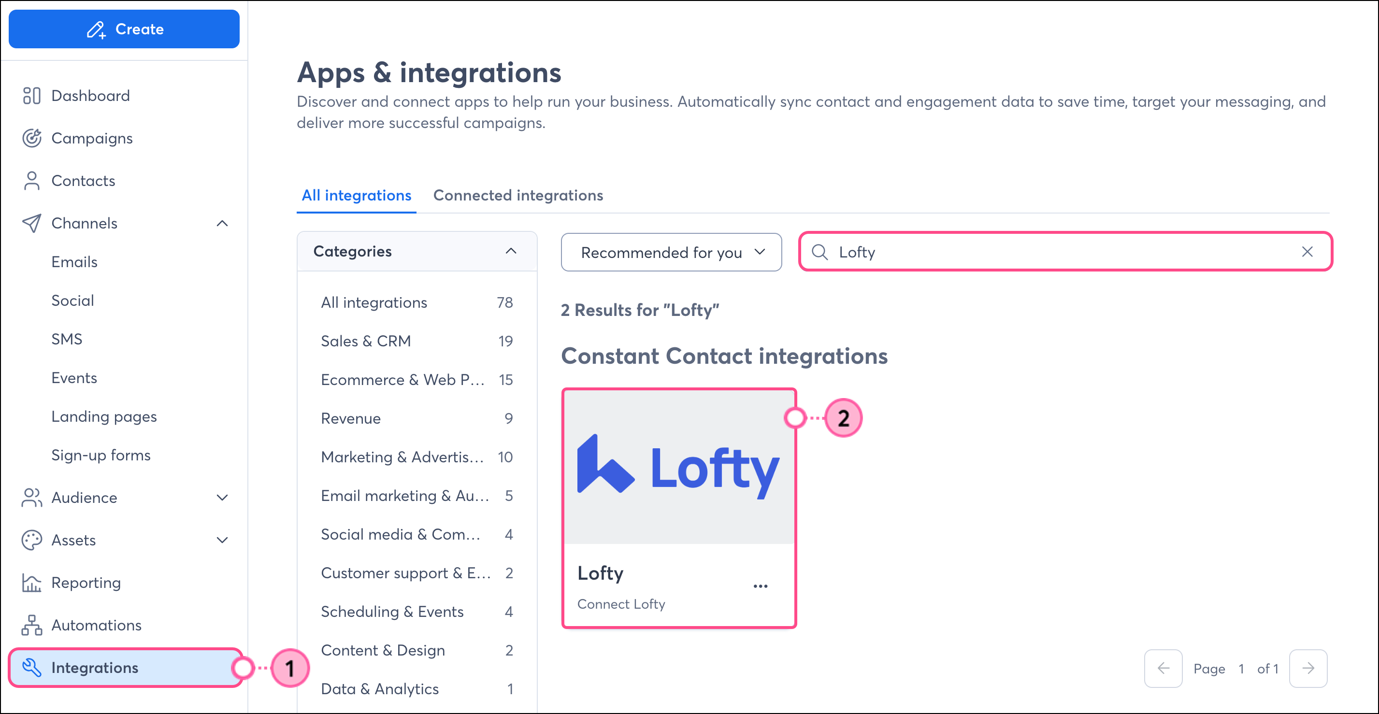Click the Integrations wrench icon

(x=31, y=668)
